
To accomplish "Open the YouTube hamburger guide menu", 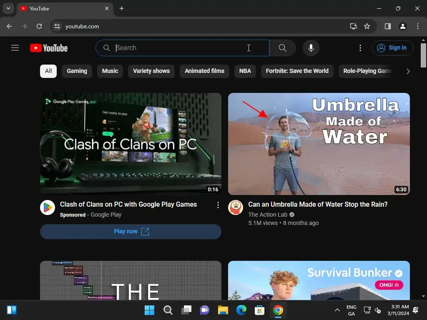I will point(15,48).
